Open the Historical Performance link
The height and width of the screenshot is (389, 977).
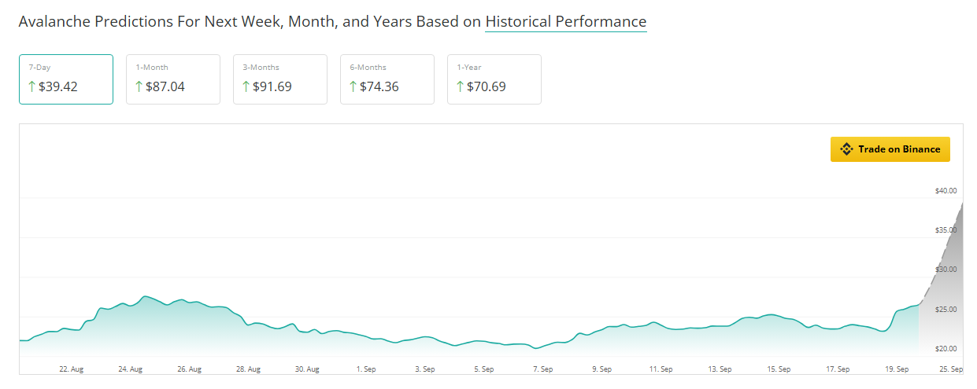pyautogui.click(x=566, y=22)
